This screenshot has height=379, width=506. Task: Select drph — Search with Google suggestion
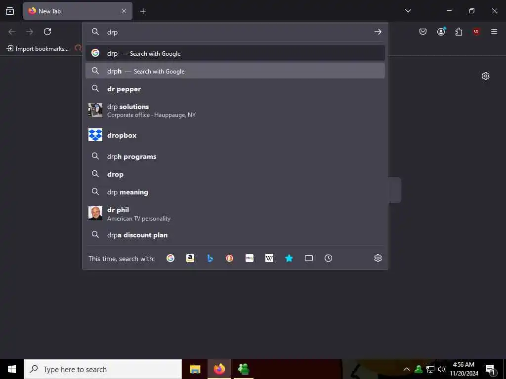(235, 71)
